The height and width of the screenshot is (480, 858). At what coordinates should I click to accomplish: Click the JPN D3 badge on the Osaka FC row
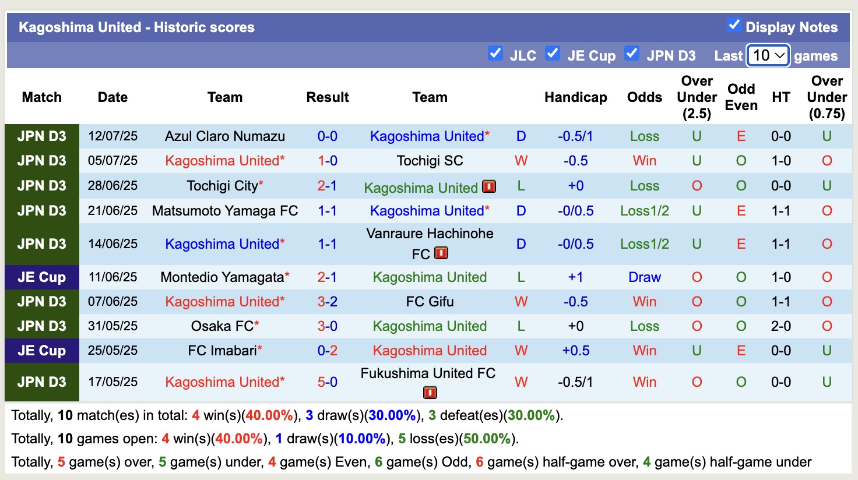coord(41,326)
